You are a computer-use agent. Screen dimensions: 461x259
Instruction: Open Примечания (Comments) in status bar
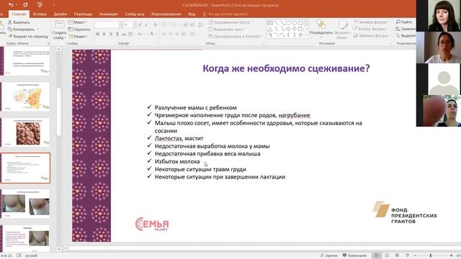[354, 255]
